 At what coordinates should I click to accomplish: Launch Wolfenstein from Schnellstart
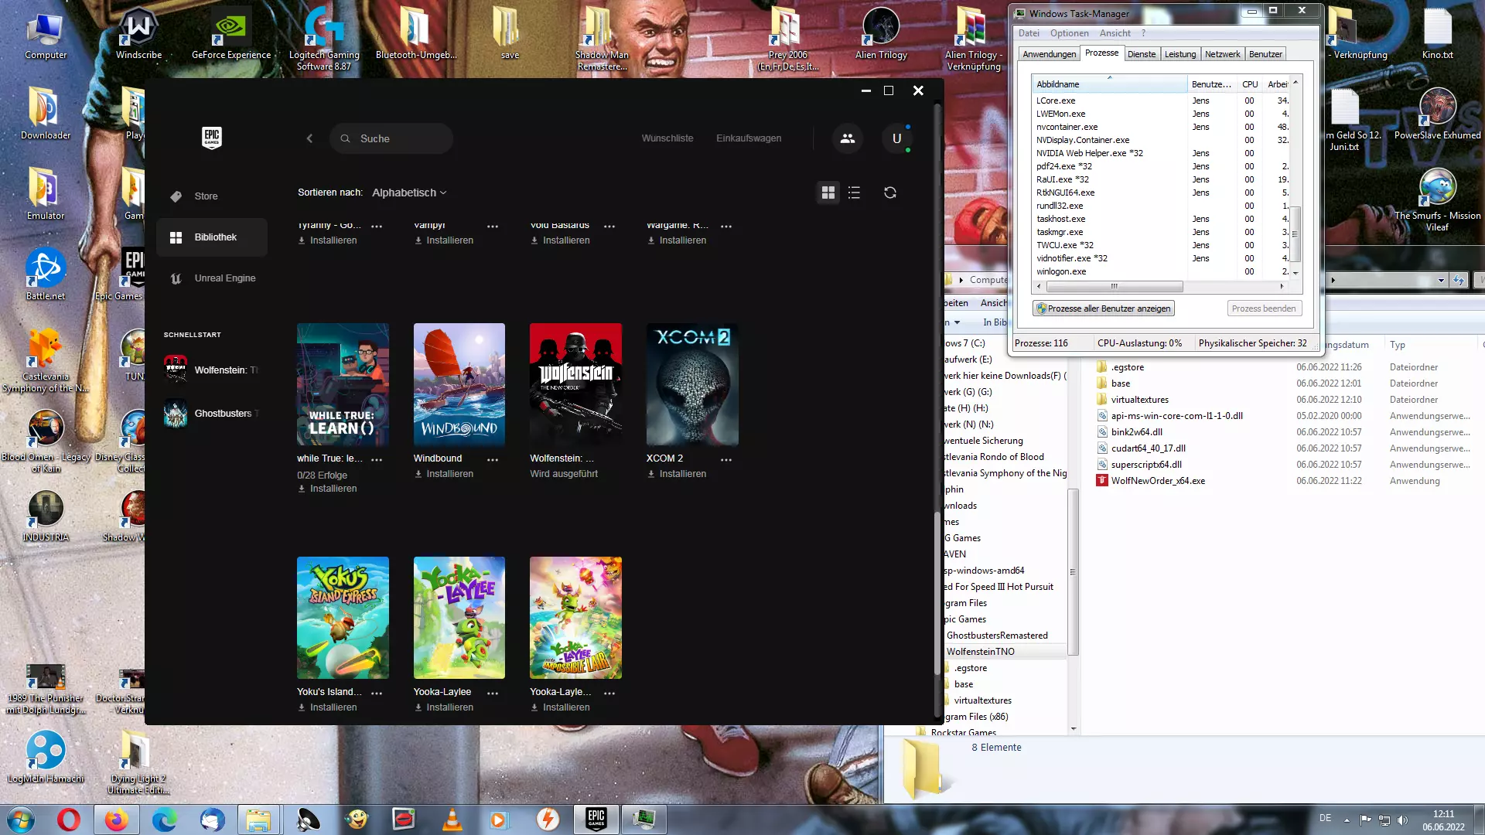(211, 370)
